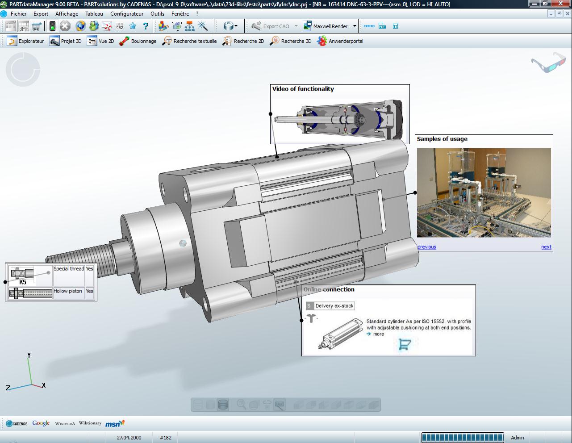Viewport: 572px width, 443px height.
Task: Open the ? help menu
Action: [x=197, y=14]
